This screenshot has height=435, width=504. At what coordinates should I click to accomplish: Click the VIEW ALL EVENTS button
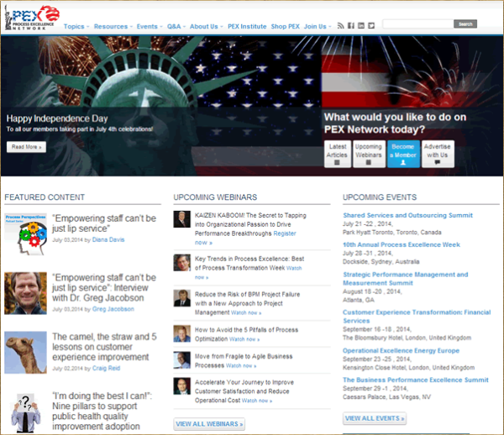click(375, 418)
